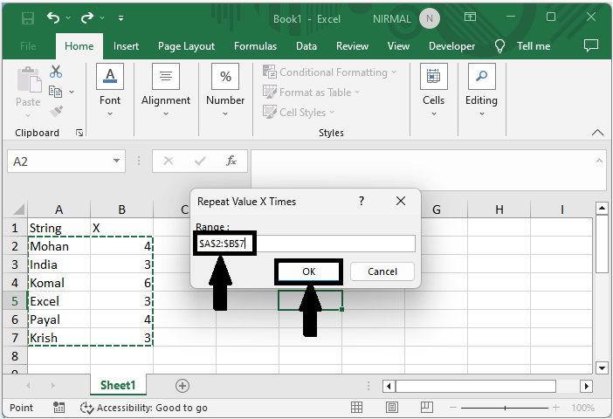Open the Formulas ribbon tab
This screenshot has height=419, width=613.
pos(255,46)
